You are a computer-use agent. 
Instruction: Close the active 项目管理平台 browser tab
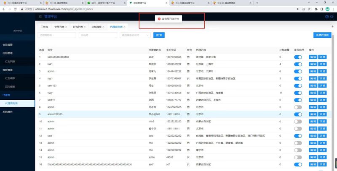pyautogui.click(x=166, y=3)
